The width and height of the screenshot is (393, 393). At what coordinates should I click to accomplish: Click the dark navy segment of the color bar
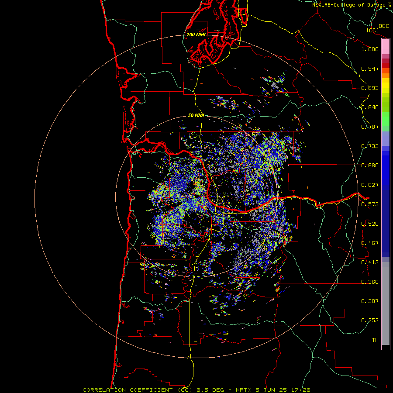tap(386, 223)
